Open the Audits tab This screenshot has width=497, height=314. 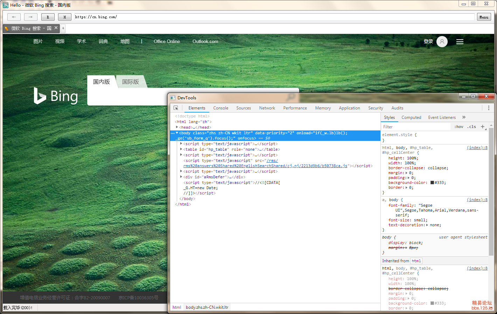point(397,108)
